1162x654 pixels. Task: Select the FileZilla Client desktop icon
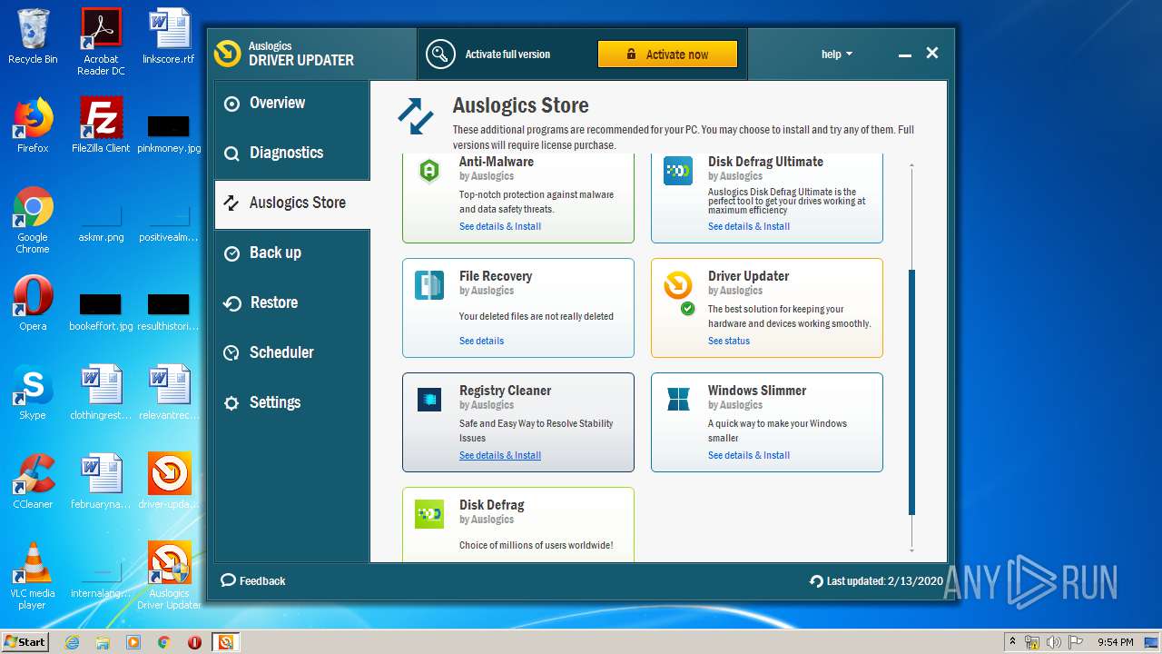[101, 124]
